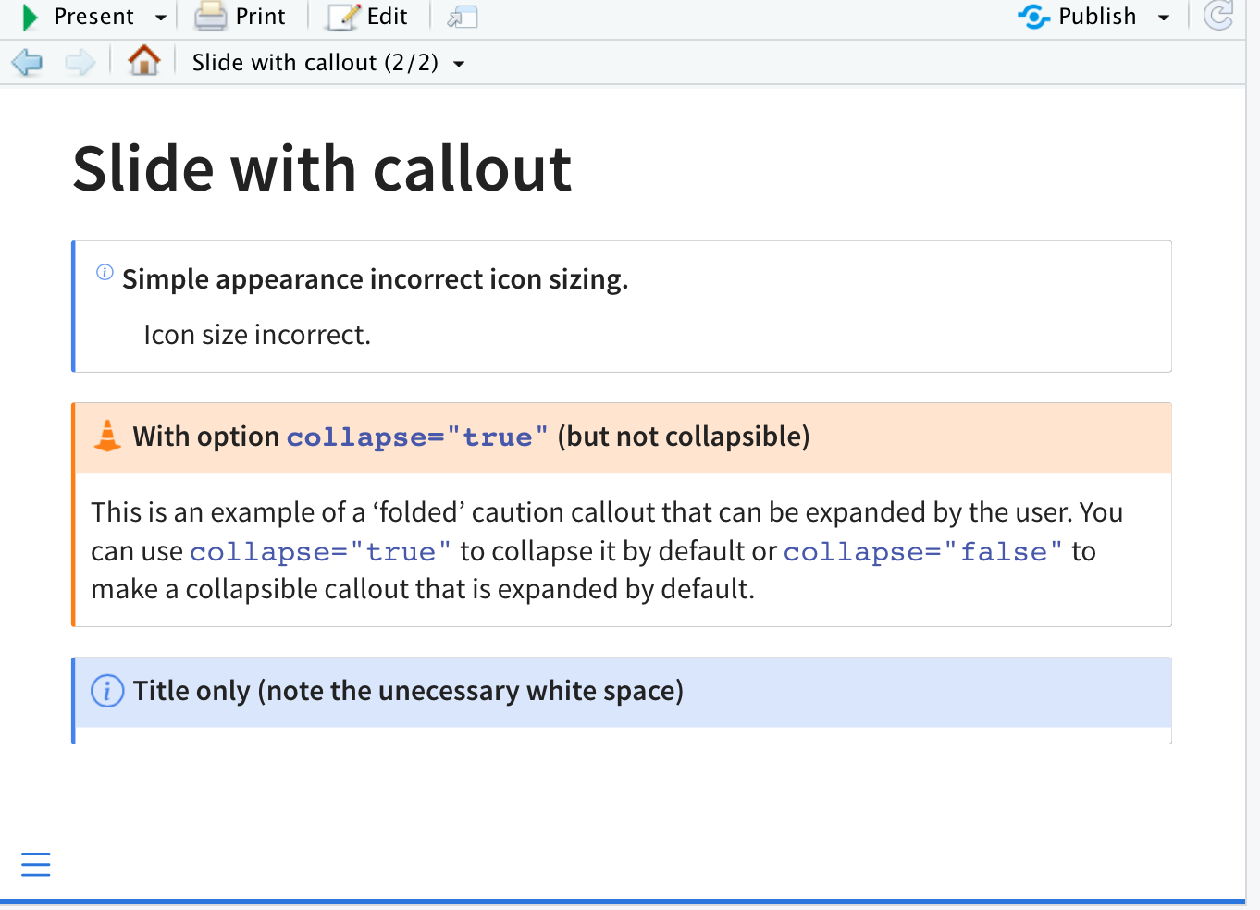Click the refresh presentation icon
1260x910 pixels.
(1218, 16)
